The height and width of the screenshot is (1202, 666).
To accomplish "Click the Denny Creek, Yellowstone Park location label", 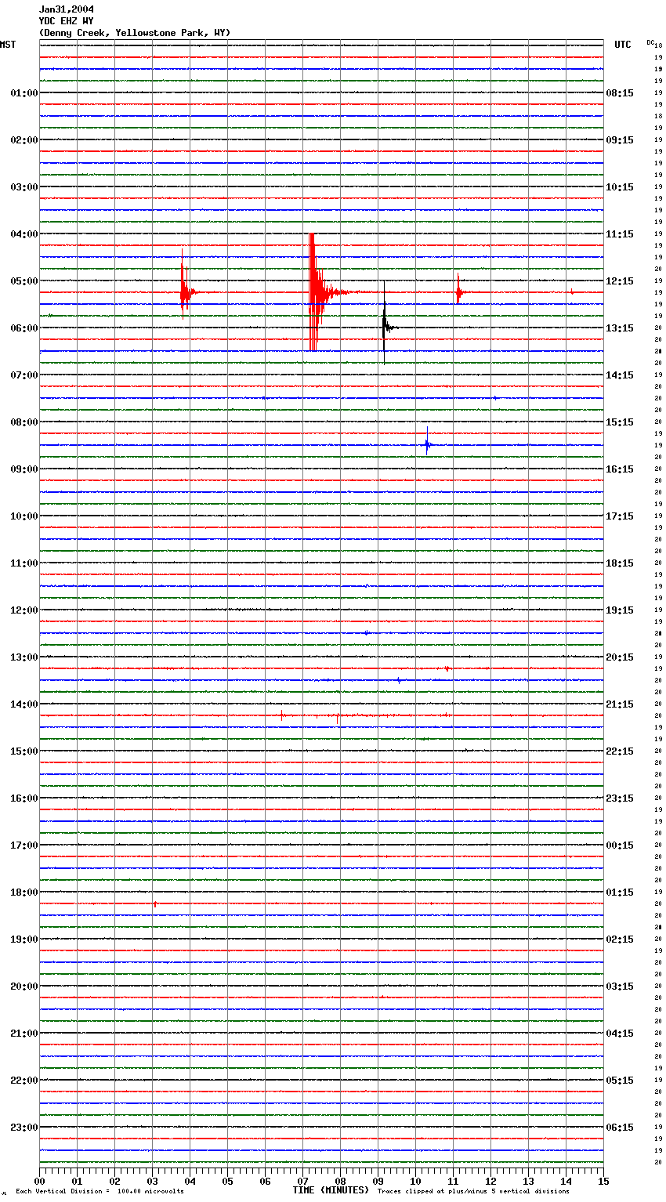I will tap(135, 33).
